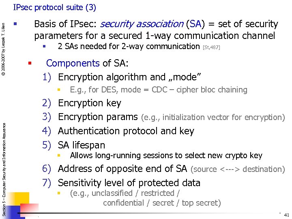The image size is (292, 219).
Task: Click 'Sensitivity level of protected data' line
Action: (129, 182)
